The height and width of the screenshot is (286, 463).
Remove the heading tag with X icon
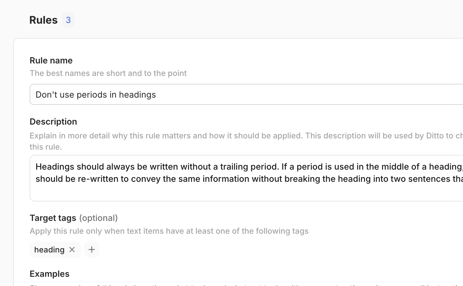[72, 250]
